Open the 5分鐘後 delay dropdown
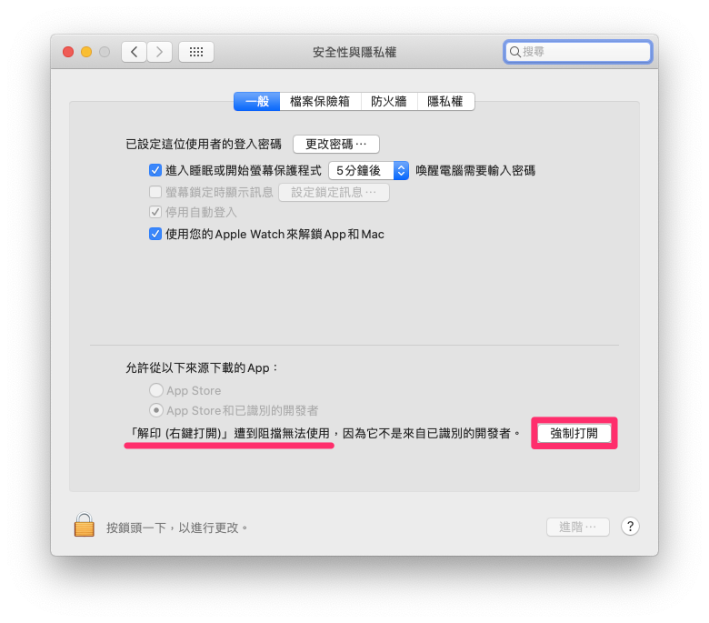Screen dimensions: 709x623 click(368, 171)
